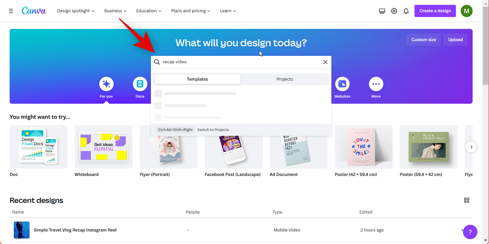Click the Type column header
This screenshot has width=489, height=244.
pos(278,212)
